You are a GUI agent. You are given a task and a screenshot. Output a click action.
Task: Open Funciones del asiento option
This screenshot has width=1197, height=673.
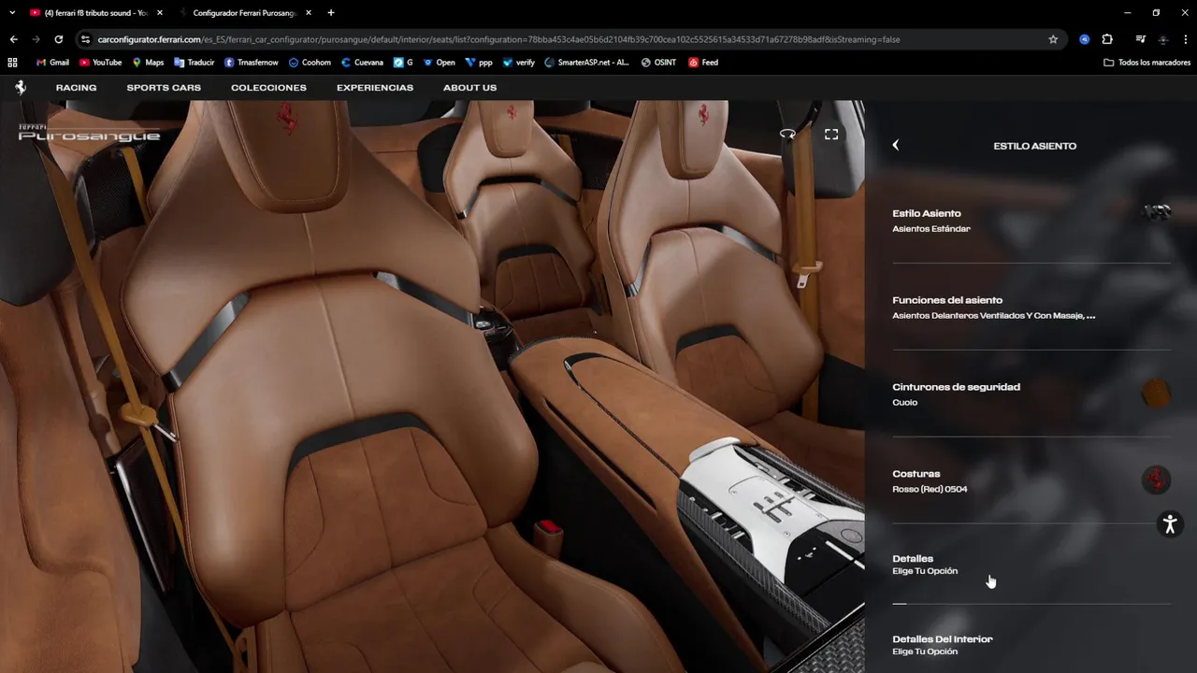point(1031,308)
